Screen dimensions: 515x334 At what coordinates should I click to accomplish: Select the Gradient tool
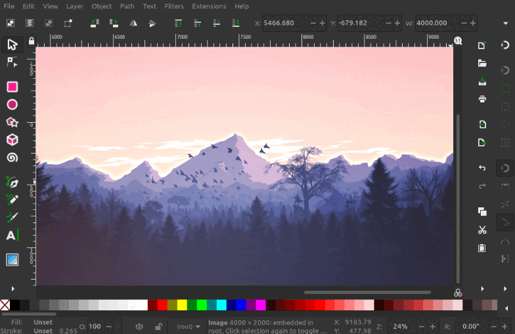12,260
